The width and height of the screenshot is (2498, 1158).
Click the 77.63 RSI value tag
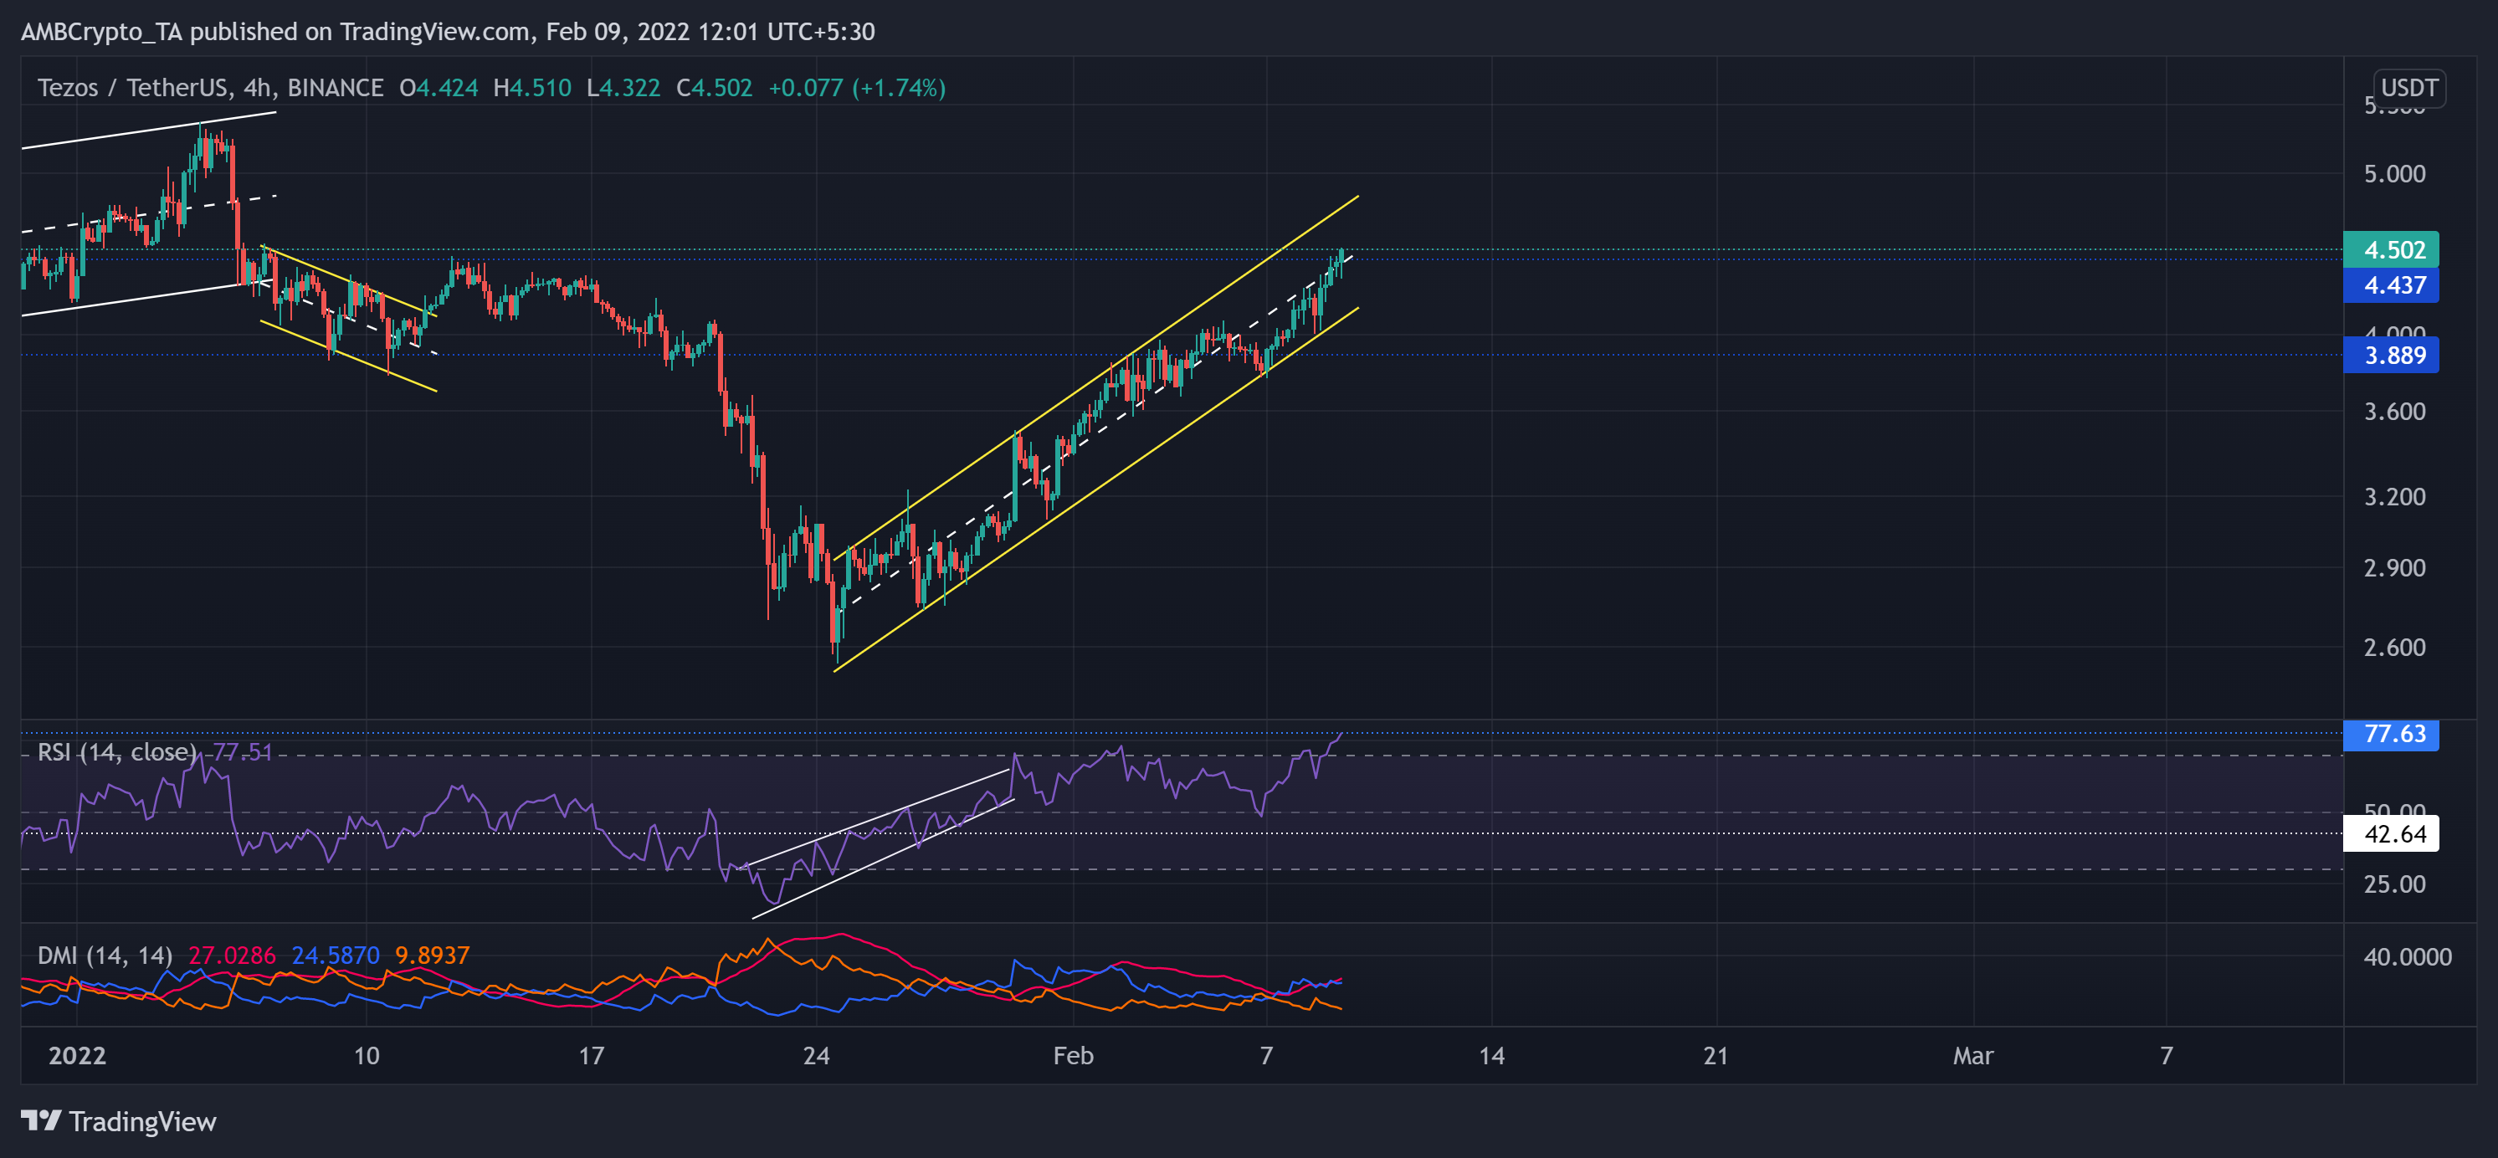(2390, 735)
